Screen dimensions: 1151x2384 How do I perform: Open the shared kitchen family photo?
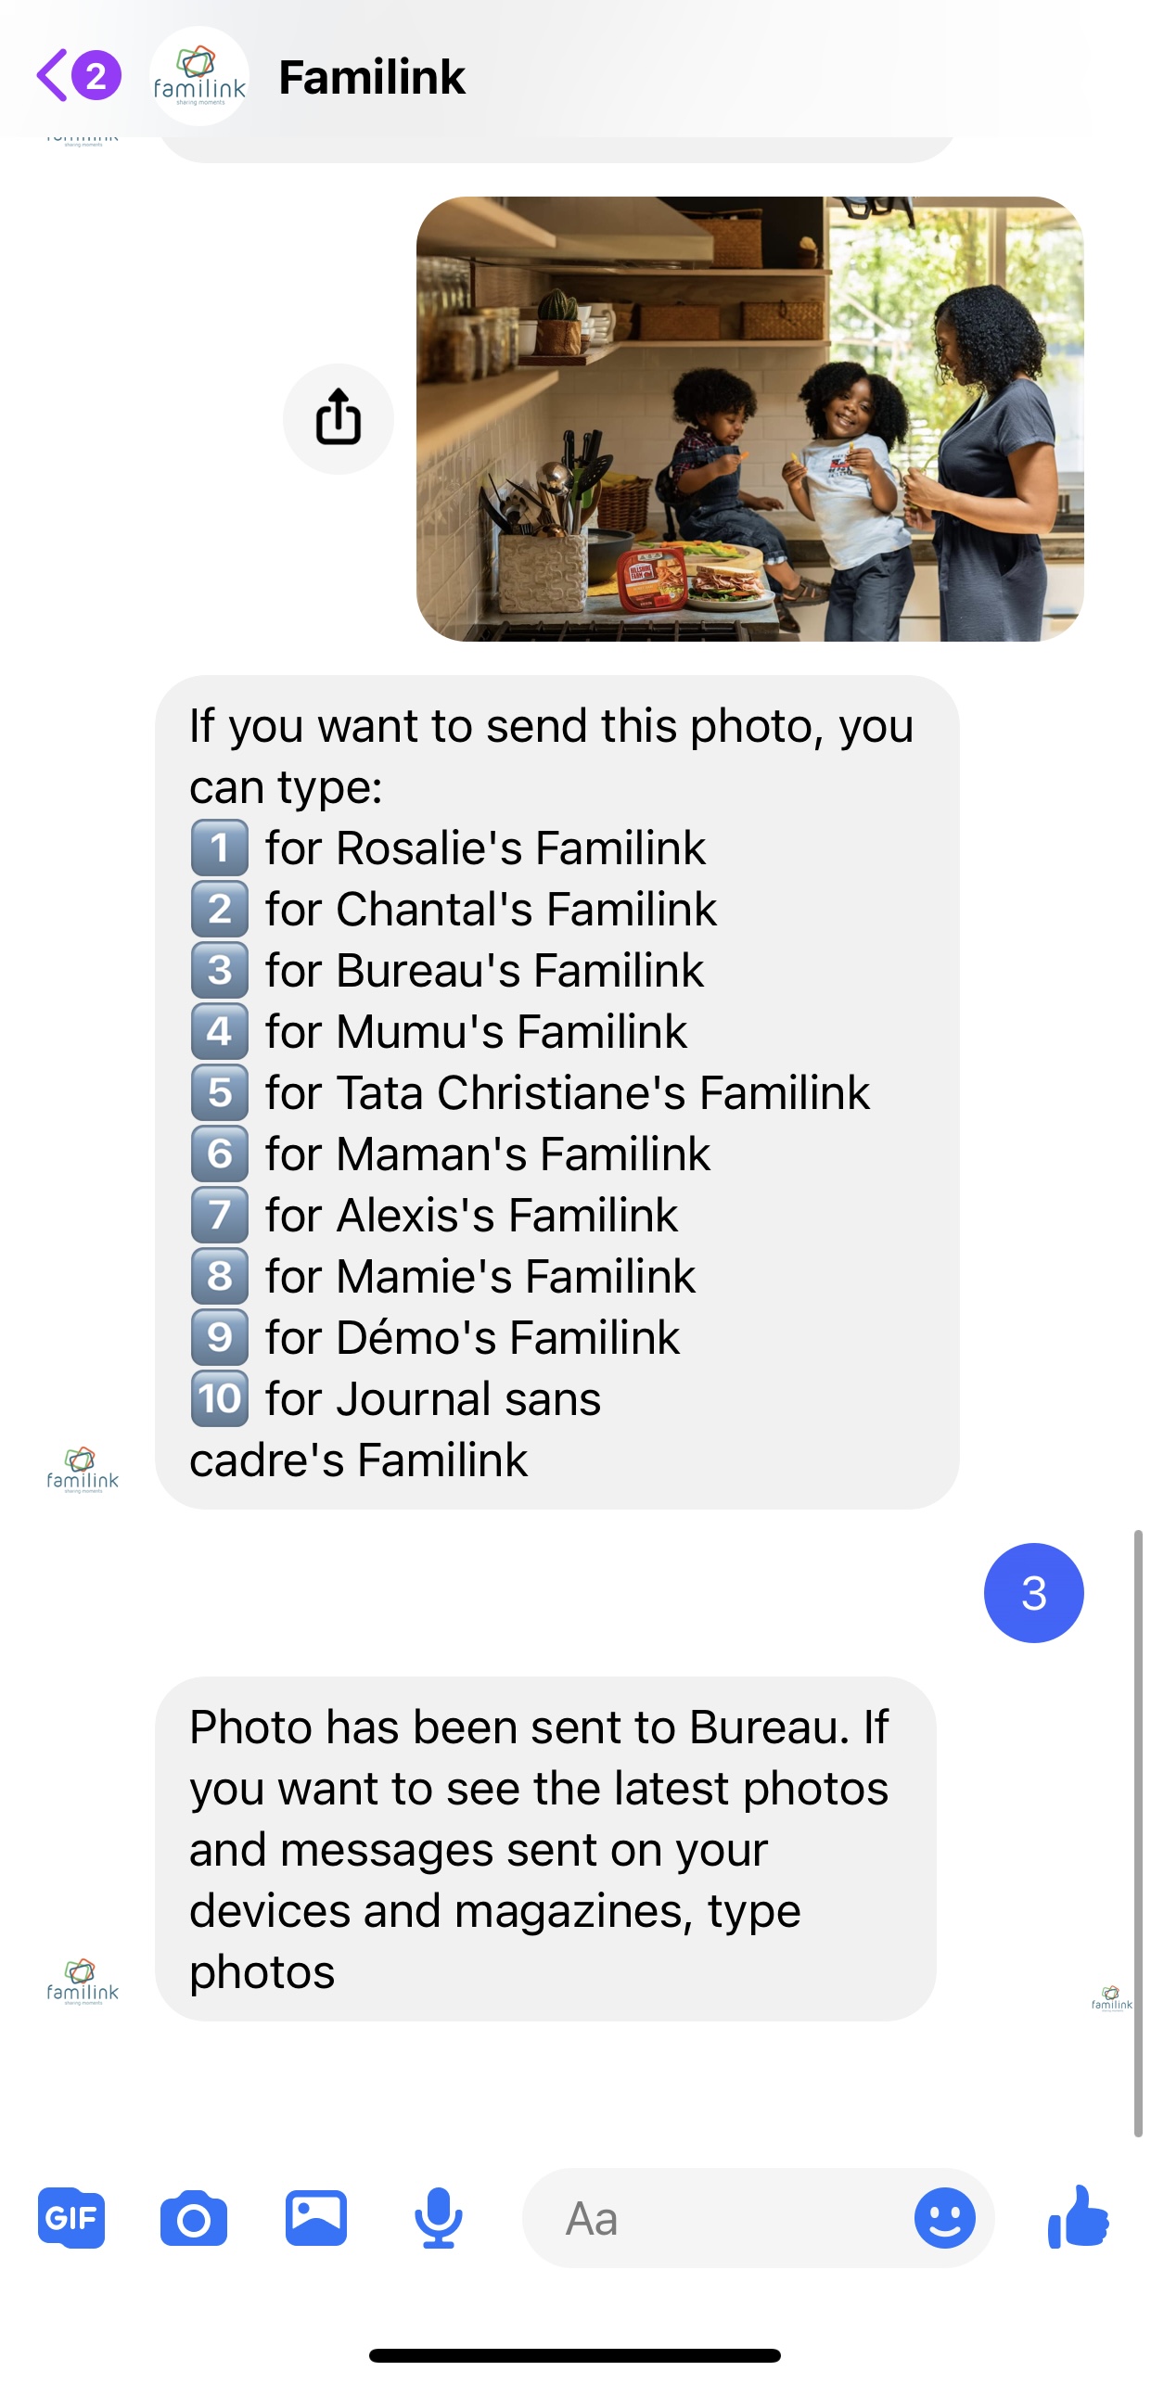749,418
